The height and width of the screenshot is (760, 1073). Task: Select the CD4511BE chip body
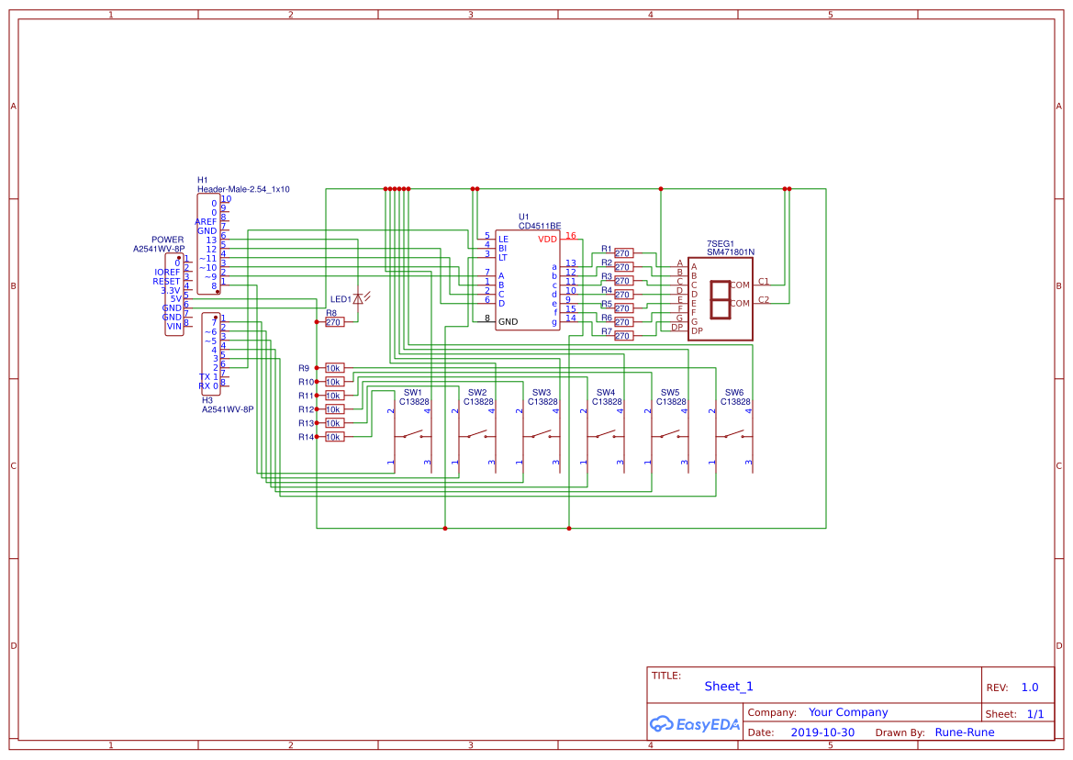pyautogui.click(x=528, y=280)
